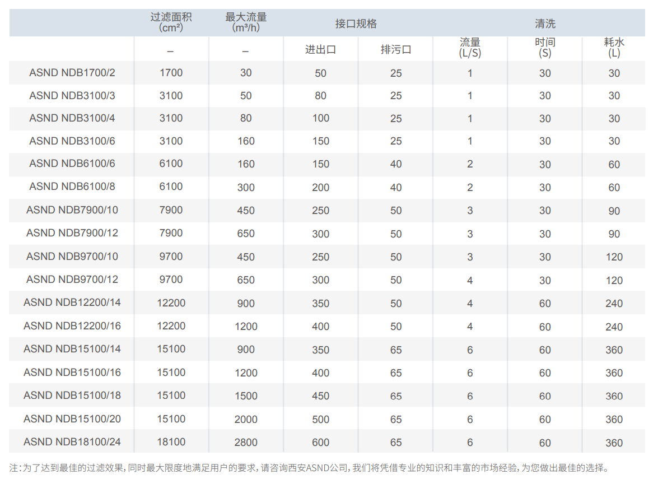Select the 接口规格 header
The height and width of the screenshot is (479, 658).
[356, 24]
